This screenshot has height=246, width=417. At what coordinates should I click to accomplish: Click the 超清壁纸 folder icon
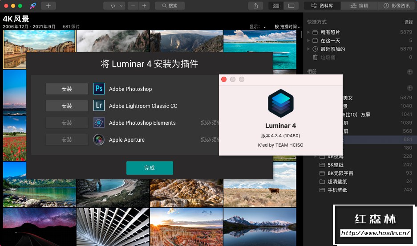pos(322,181)
